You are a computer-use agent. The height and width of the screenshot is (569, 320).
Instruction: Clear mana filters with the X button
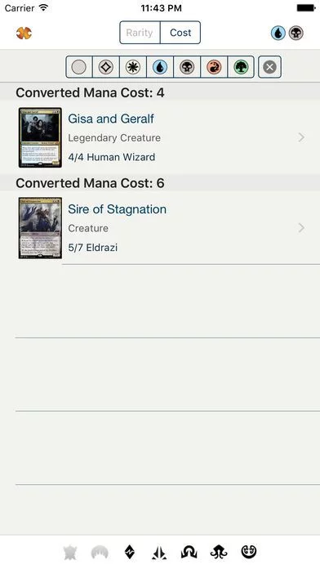point(269,67)
